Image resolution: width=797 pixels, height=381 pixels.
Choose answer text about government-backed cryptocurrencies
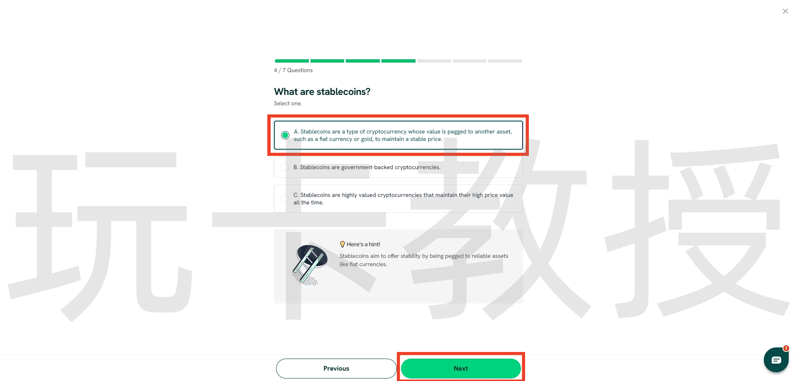(x=367, y=167)
